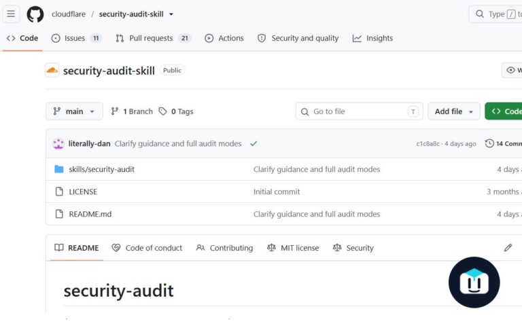The image size is (522, 326).
Task: Open commit message in skills/security-audit row
Action: coord(317,169)
